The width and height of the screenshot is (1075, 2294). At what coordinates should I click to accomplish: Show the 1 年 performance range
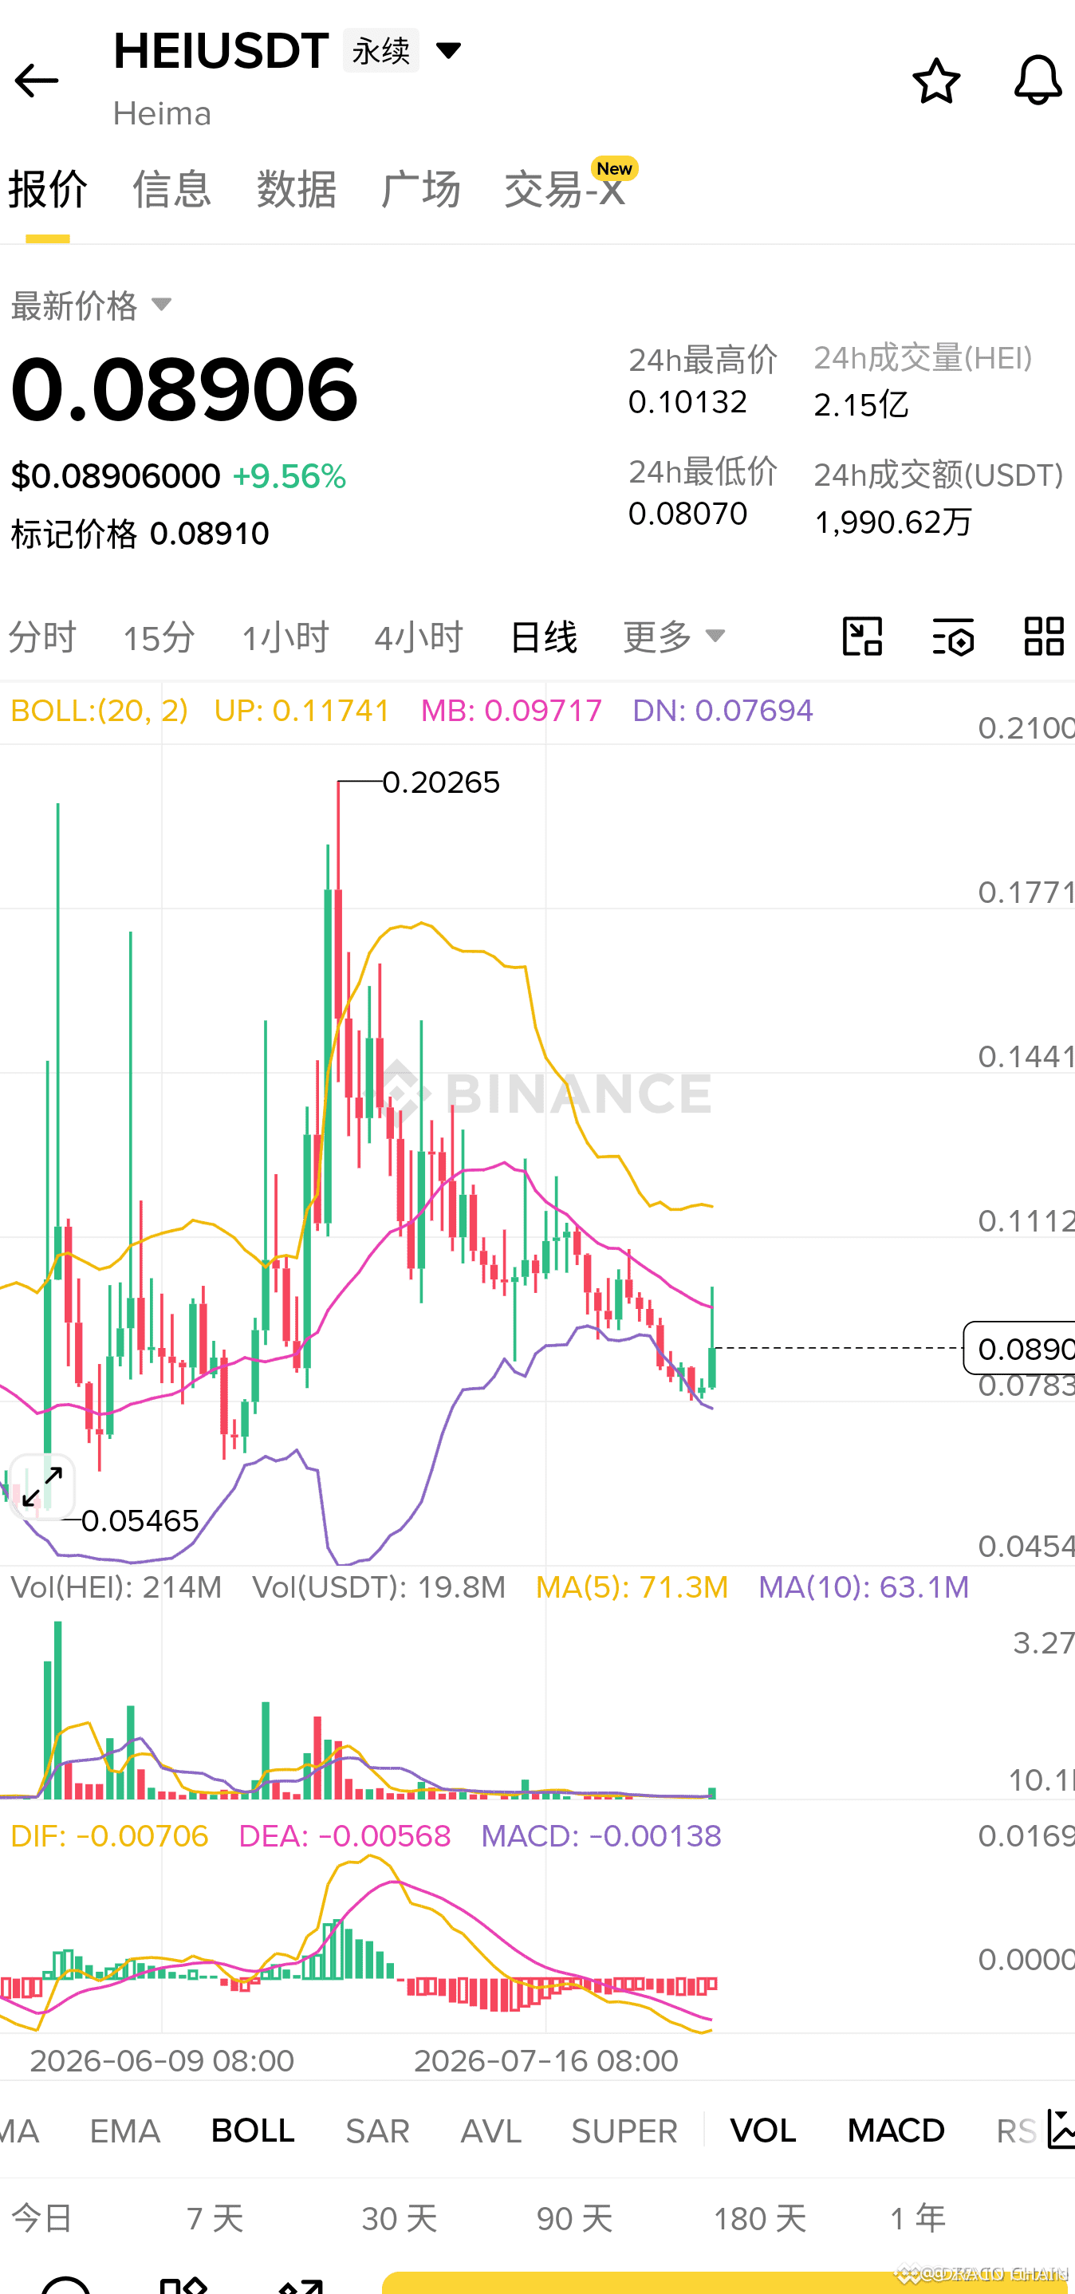click(x=917, y=2218)
